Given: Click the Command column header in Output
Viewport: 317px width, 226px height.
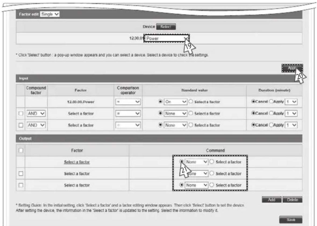Looking at the screenshot, I should [215, 150].
